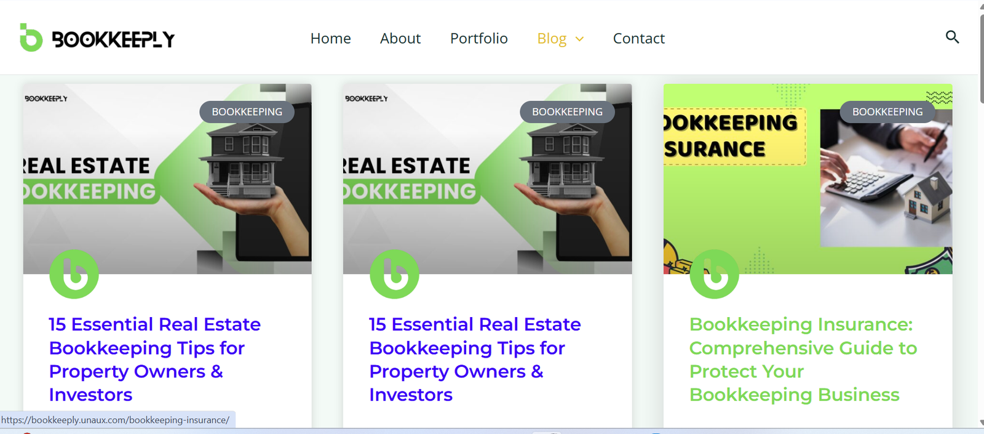This screenshot has width=984, height=434.
Task: Click author avatar on first article card
Action: [x=74, y=274]
